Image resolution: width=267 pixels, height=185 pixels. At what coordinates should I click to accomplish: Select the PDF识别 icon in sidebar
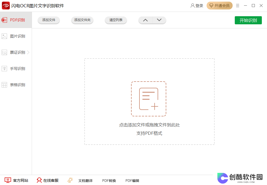click(x=4, y=20)
